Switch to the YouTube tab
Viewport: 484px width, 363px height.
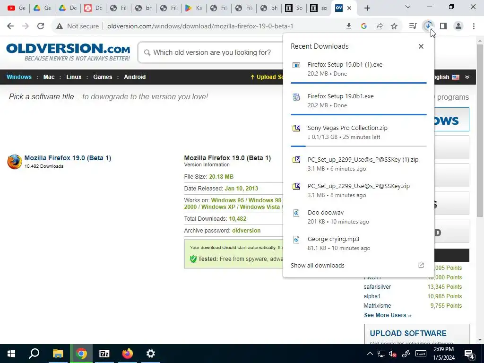pyautogui.click(x=17, y=8)
